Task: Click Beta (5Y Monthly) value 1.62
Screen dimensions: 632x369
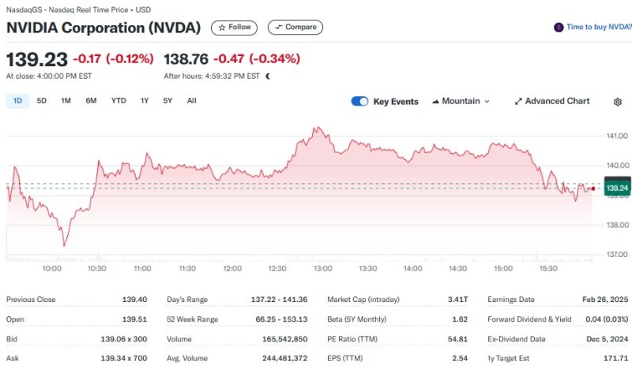Action: coord(460,319)
